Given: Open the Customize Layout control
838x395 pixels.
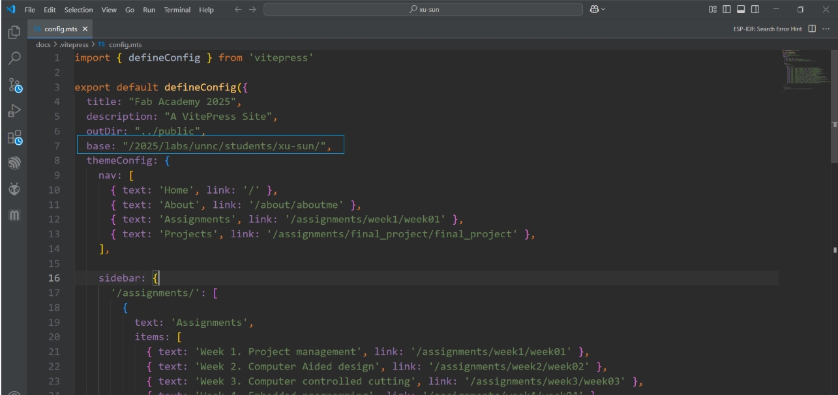Looking at the screenshot, I should point(712,9).
